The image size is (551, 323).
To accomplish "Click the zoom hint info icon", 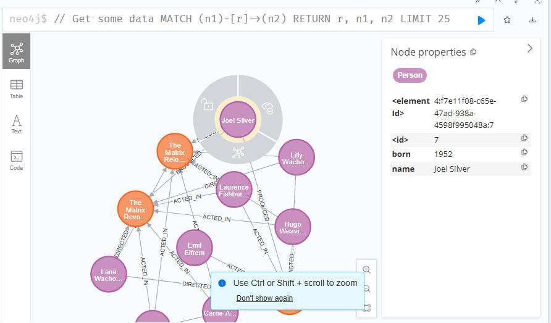I will click(x=222, y=283).
